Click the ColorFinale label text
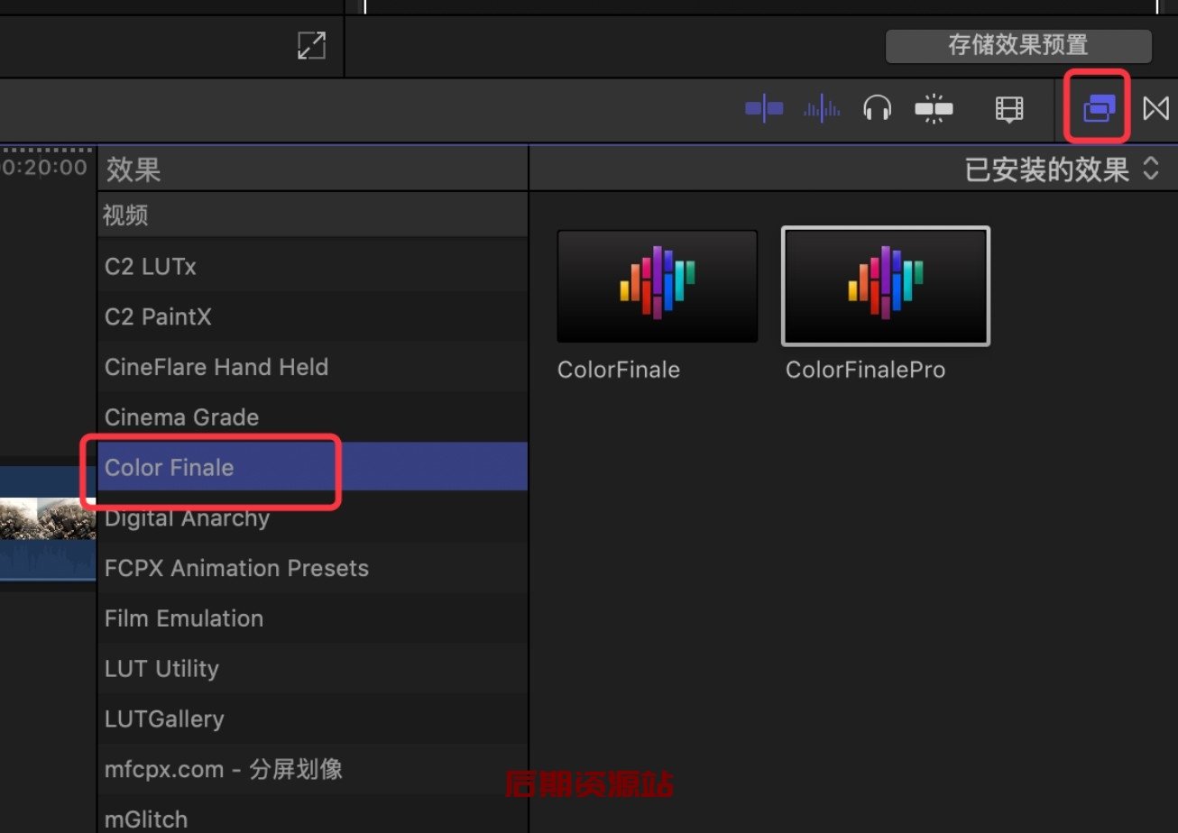Viewport: 1178px width, 833px height. (618, 370)
